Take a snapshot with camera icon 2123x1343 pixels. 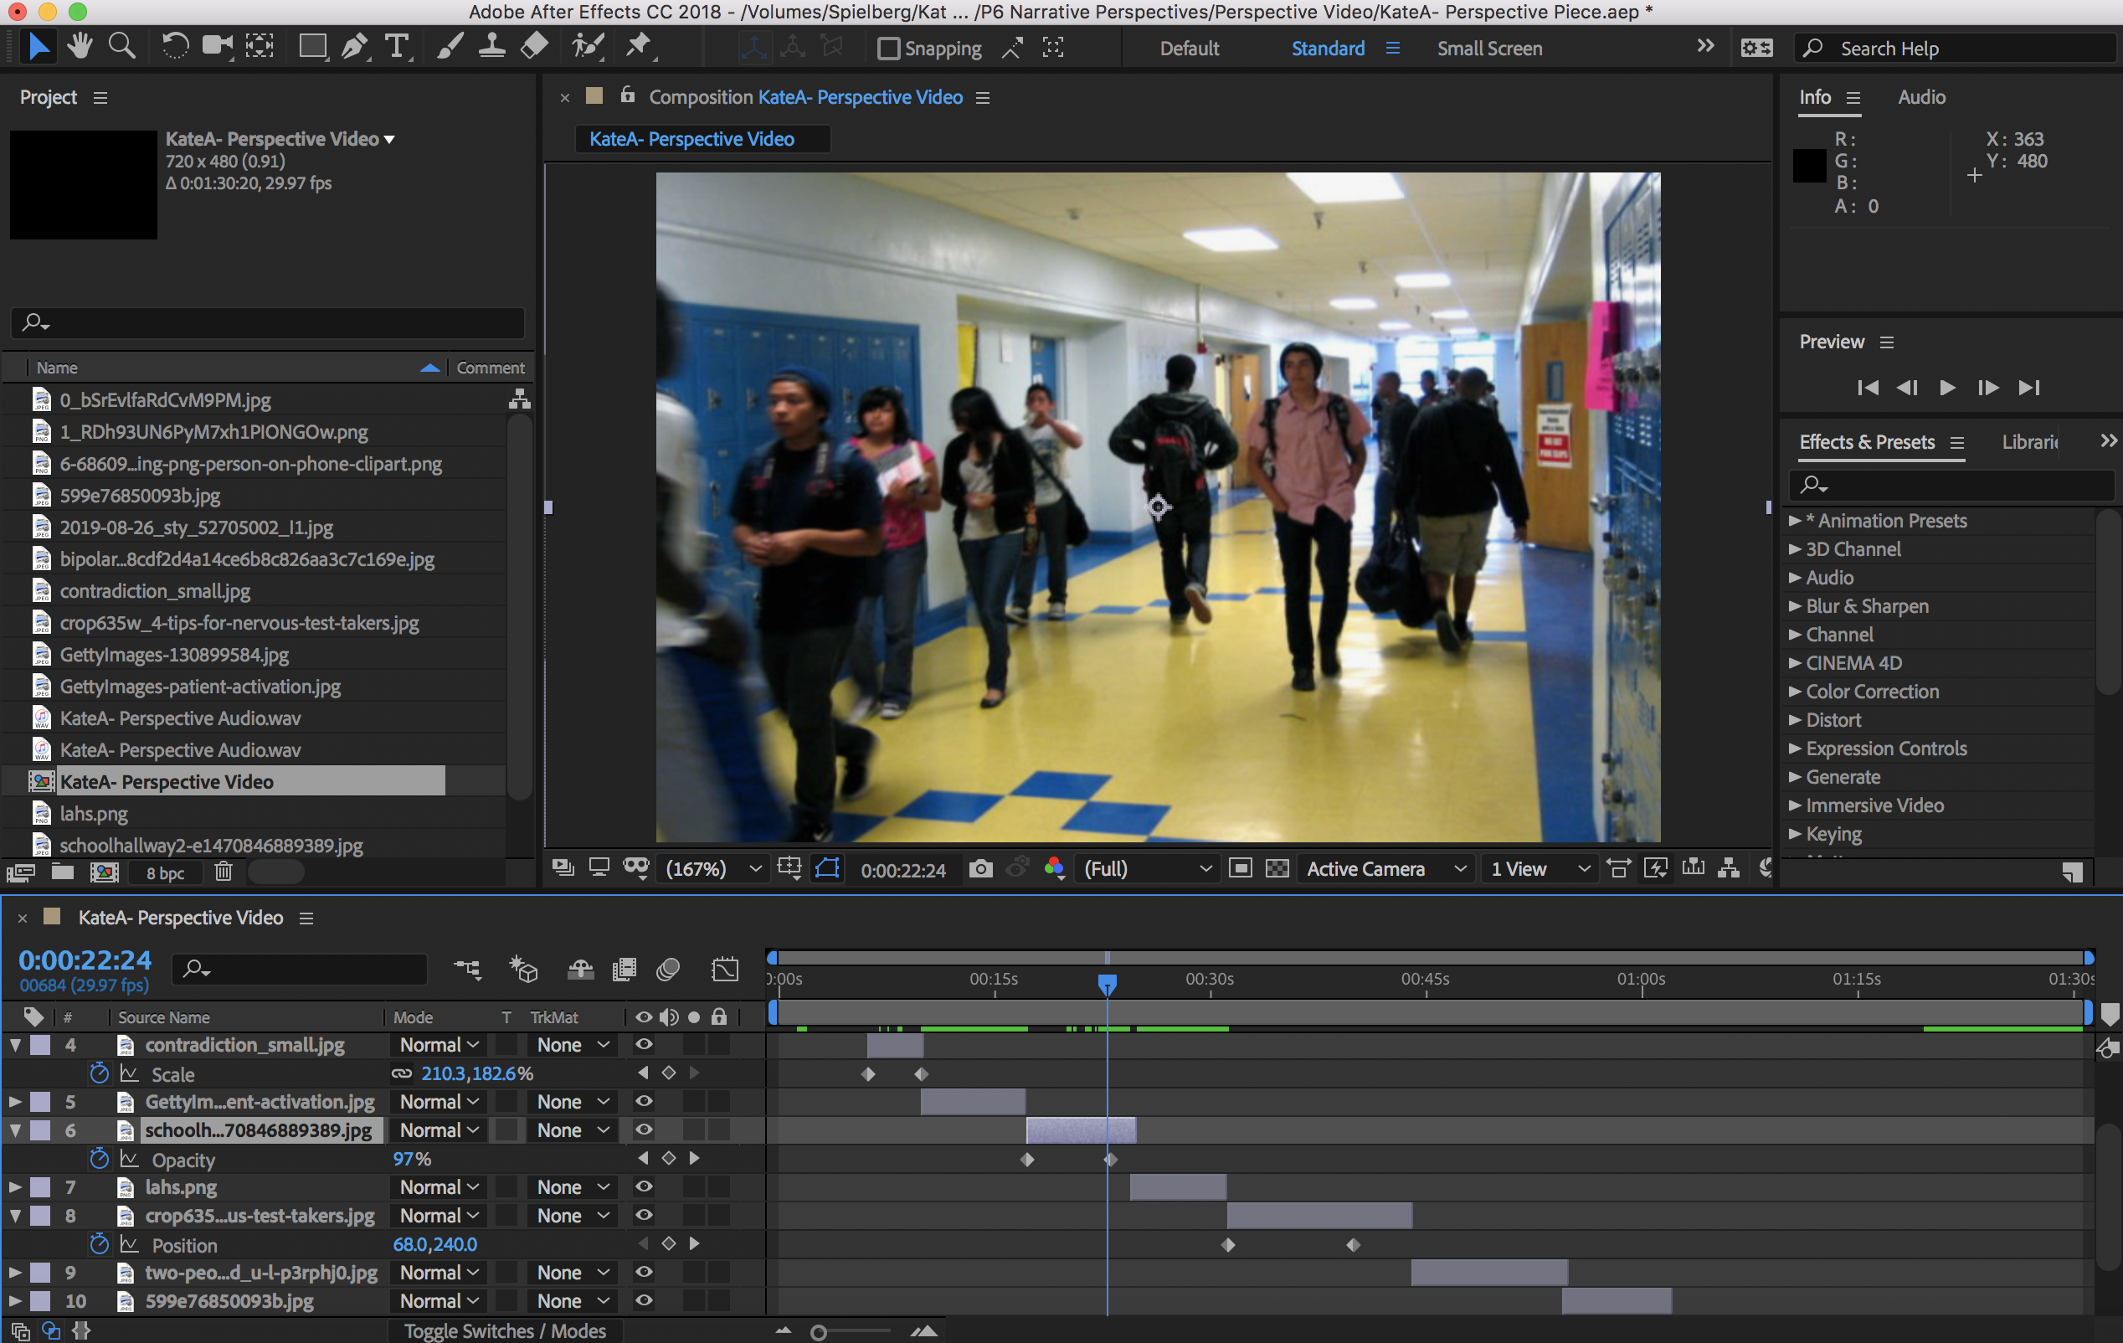pyautogui.click(x=980, y=868)
